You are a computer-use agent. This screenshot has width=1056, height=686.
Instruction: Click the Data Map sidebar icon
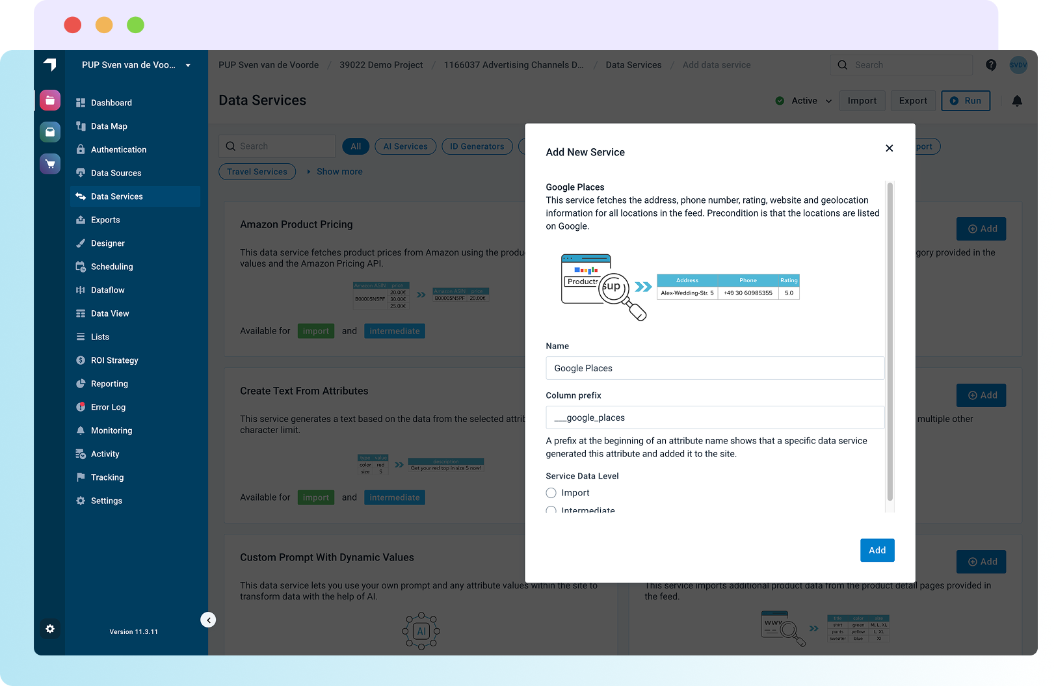click(x=81, y=126)
